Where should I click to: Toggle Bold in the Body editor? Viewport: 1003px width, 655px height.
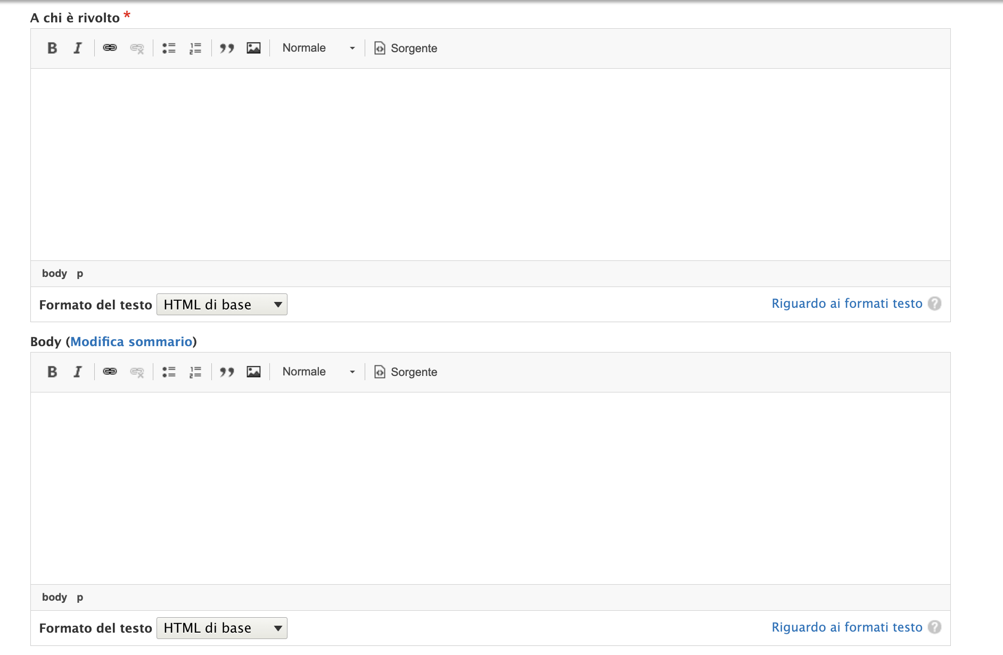tap(52, 372)
